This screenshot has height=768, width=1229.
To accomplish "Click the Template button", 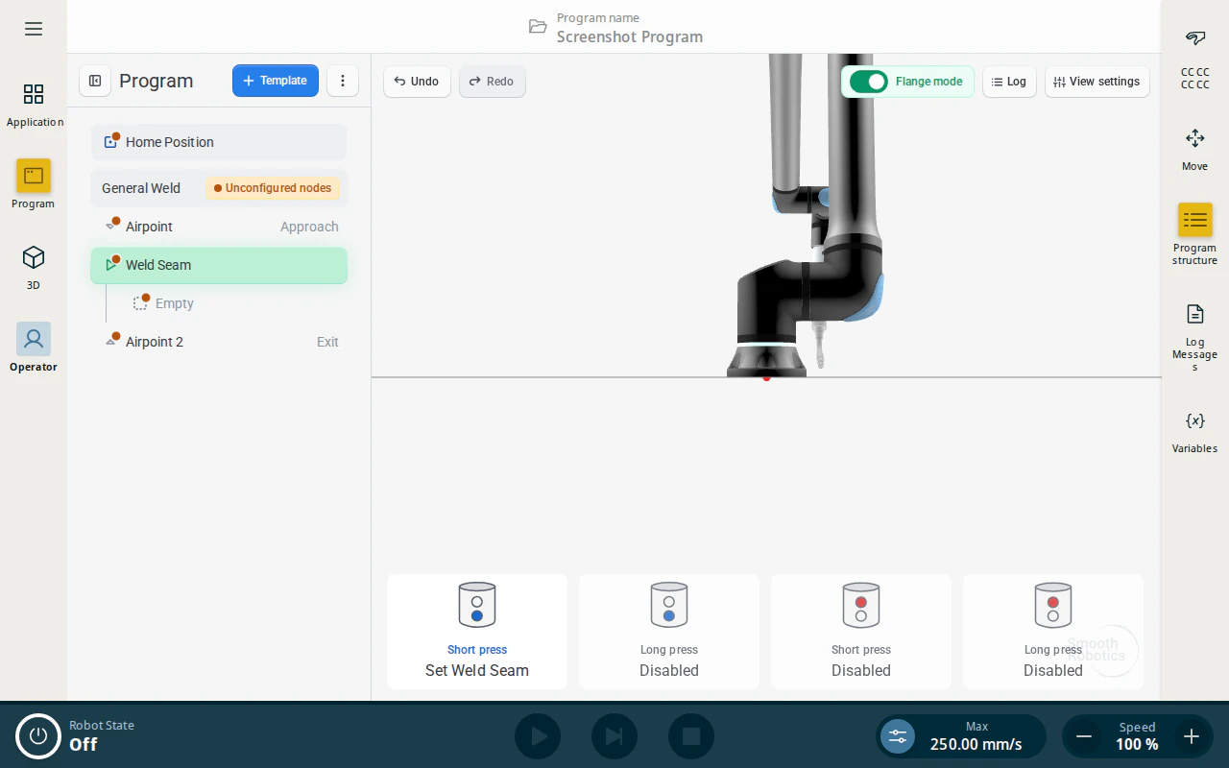I will 276,81.
